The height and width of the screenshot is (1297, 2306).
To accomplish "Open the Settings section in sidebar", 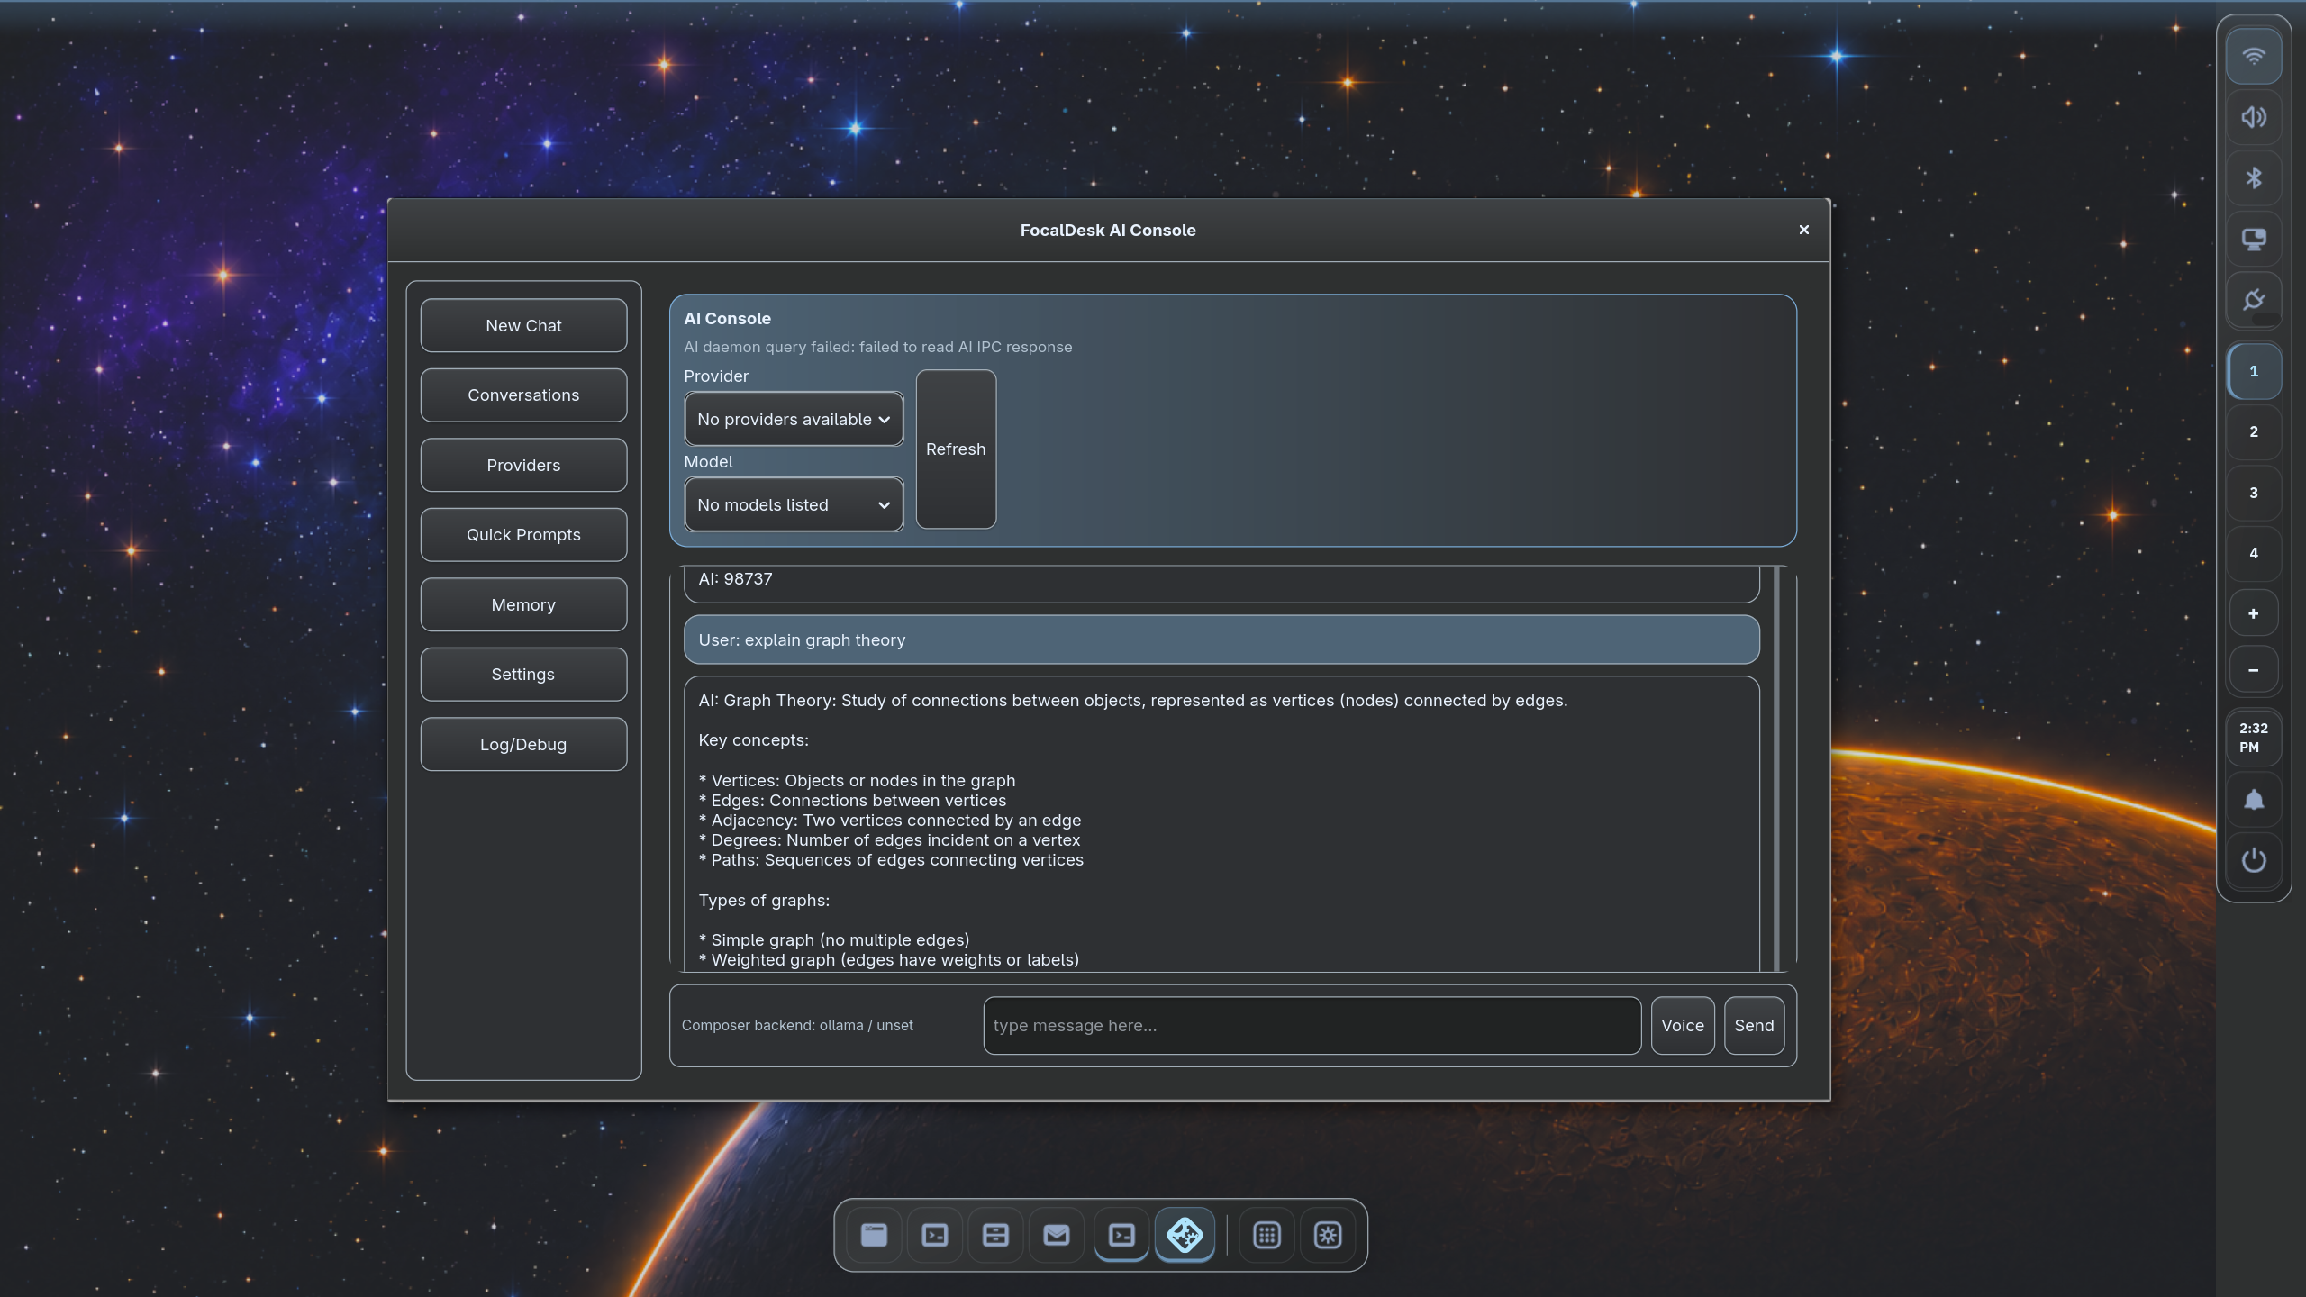I will tap(523, 675).
